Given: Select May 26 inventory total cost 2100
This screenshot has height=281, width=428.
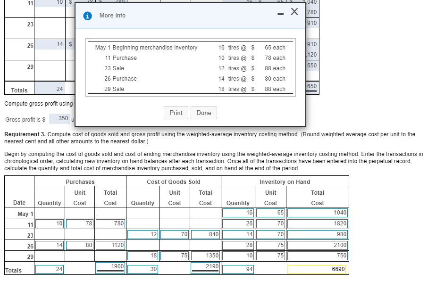Looking at the screenshot, I should pos(318,246).
